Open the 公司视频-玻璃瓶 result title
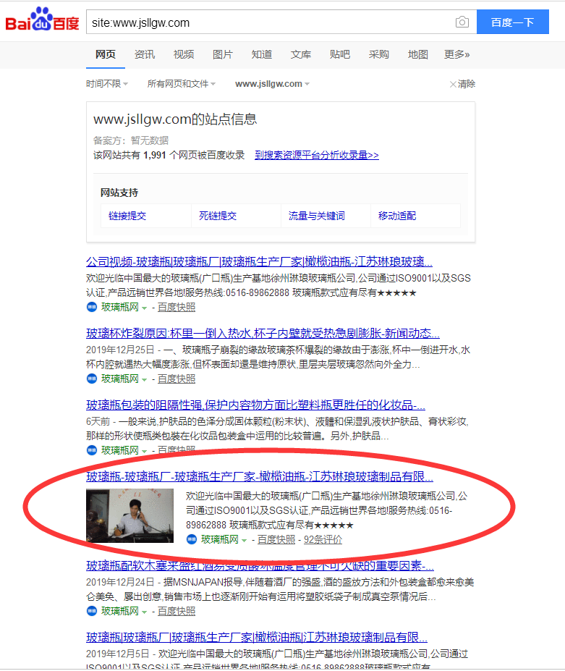The height and width of the screenshot is (671, 565). 259,261
